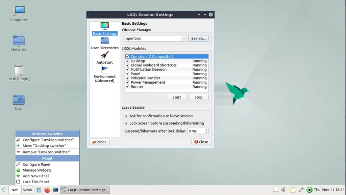Switch to the Work desktop
The height and width of the screenshot is (195, 346).
pyautogui.click(x=28, y=190)
